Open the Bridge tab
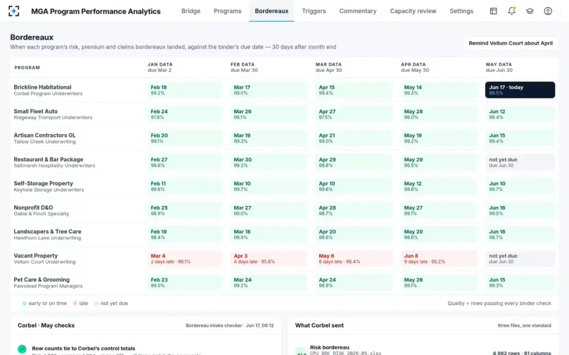 (x=191, y=11)
